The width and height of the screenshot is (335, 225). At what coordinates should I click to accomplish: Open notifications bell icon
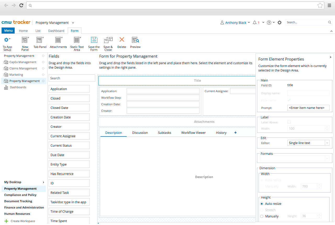[x=255, y=23]
